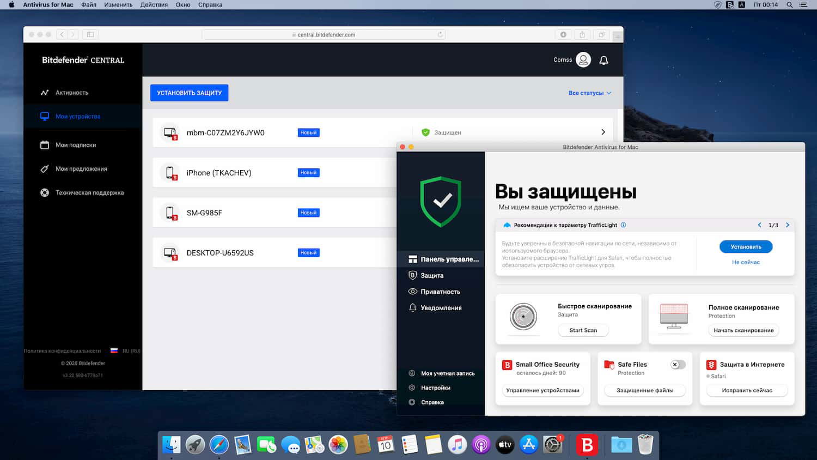Open details chevron for mbm-C07ZM2Y6JYW0 device
This screenshot has height=460, width=817.
[x=603, y=132]
